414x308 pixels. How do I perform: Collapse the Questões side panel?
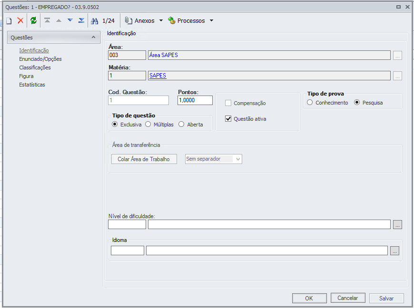coord(93,37)
